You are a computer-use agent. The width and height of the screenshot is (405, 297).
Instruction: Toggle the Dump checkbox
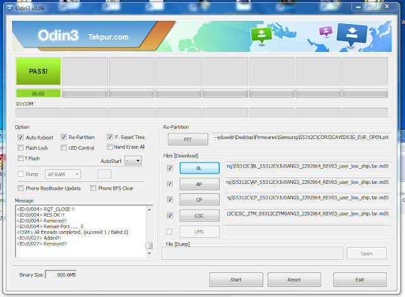click(21, 174)
